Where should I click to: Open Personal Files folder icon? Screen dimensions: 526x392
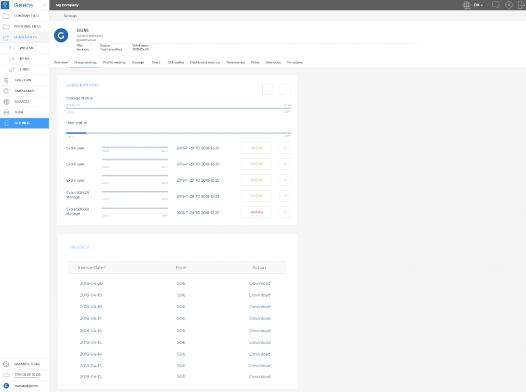pos(6,26)
